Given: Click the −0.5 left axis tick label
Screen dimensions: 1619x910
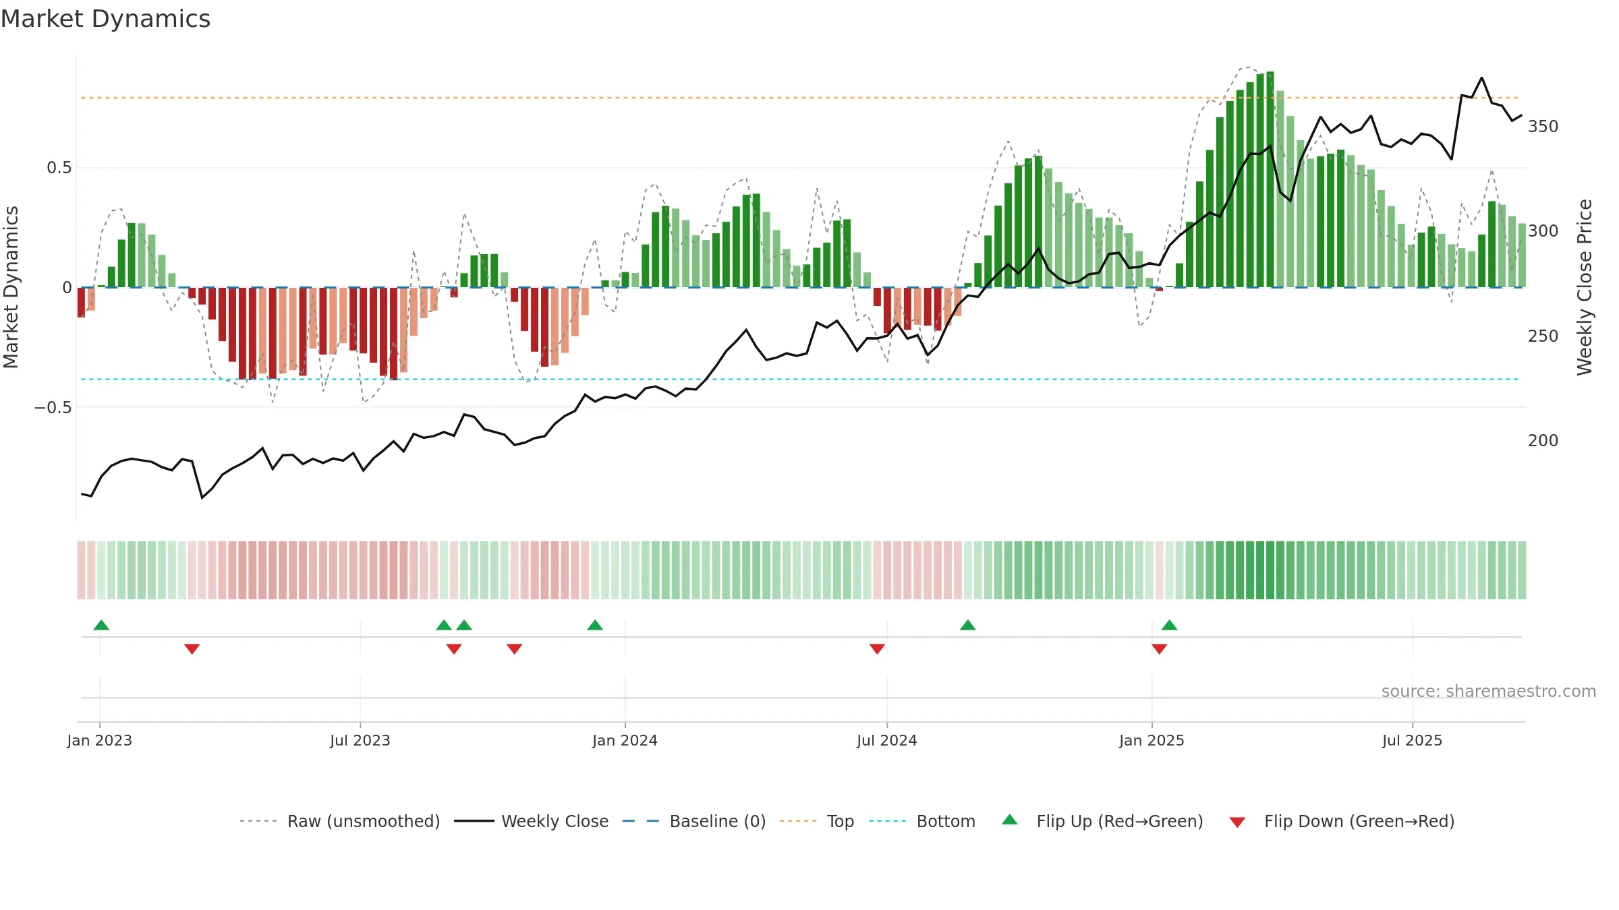Looking at the screenshot, I should (x=53, y=408).
